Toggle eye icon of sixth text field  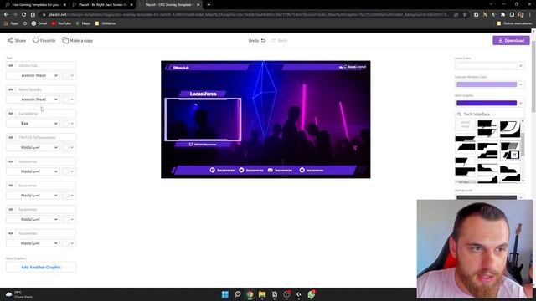click(x=11, y=186)
